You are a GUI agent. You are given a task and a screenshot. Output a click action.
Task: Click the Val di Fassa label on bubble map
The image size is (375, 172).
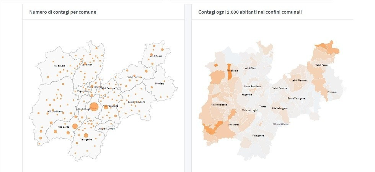tap(156, 56)
